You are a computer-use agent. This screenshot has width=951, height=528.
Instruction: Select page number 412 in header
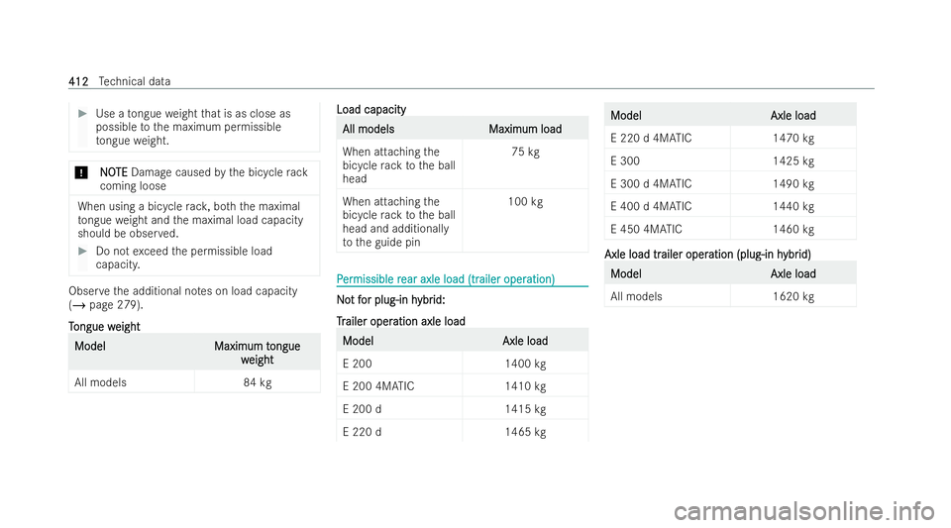pos(78,81)
